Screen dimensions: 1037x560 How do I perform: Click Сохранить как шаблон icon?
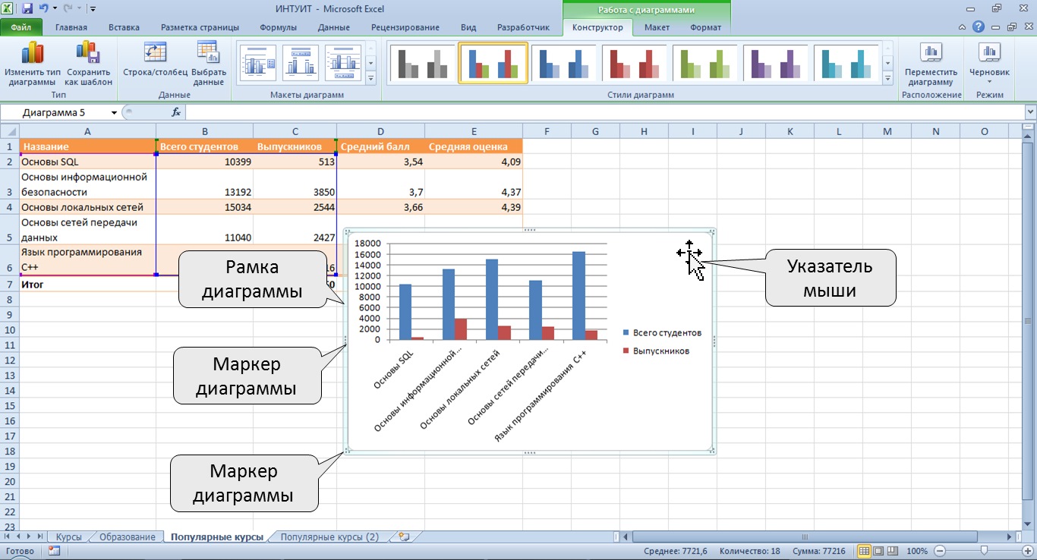(88, 53)
